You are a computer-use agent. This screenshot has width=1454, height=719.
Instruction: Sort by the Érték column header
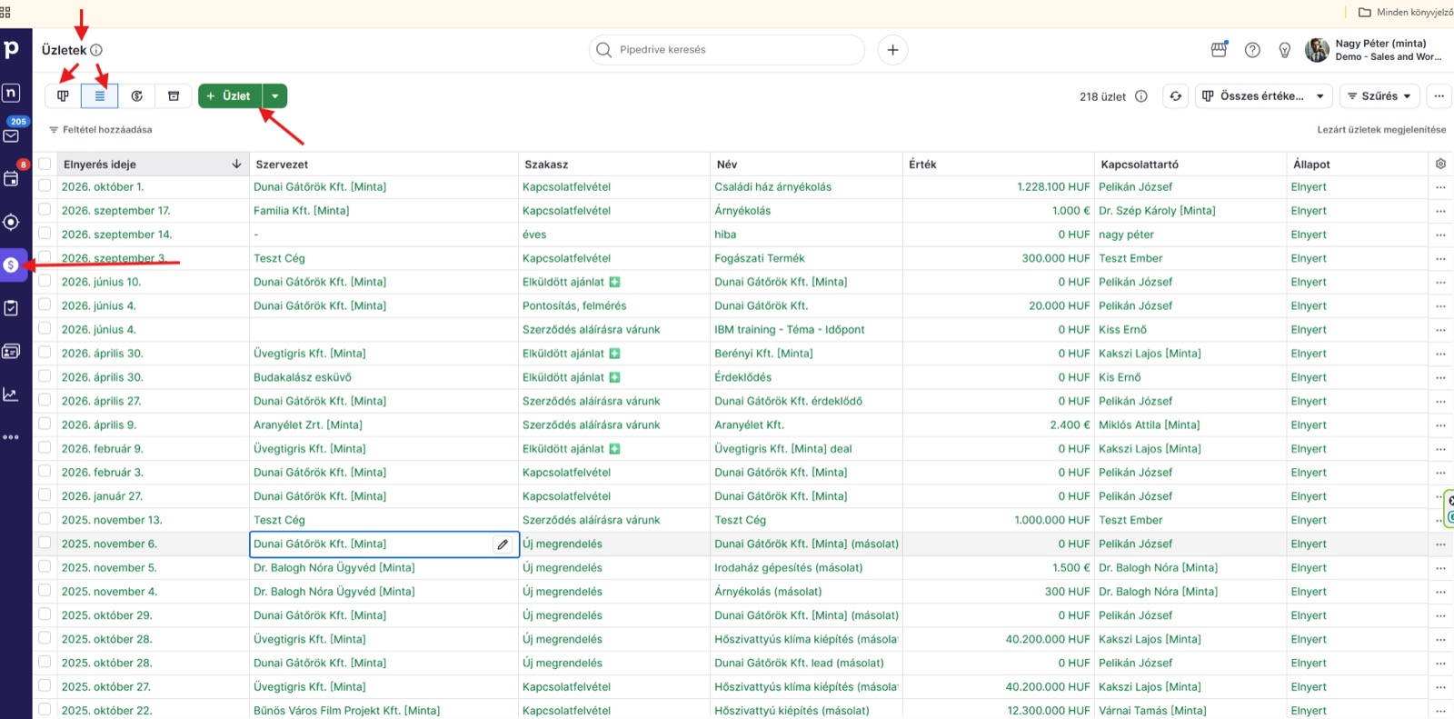point(922,165)
